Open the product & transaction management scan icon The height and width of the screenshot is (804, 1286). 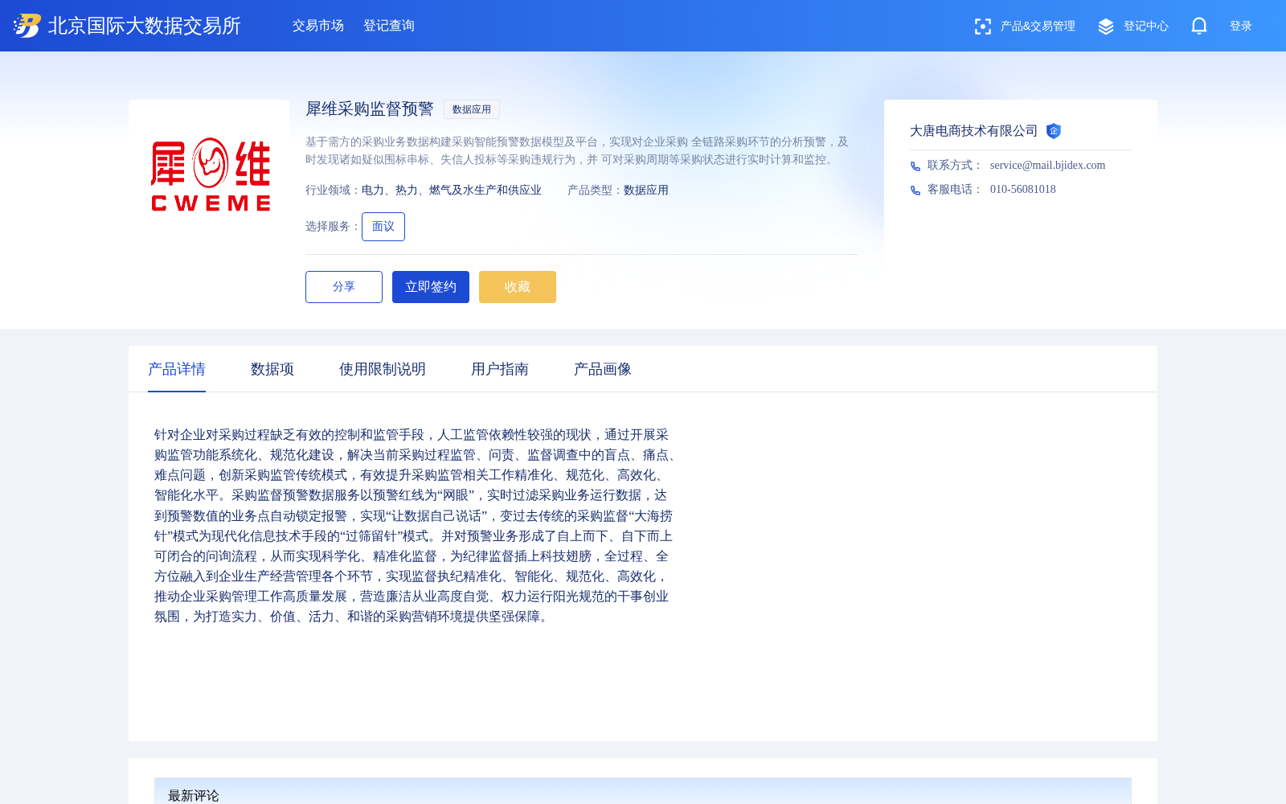pos(982,27)
